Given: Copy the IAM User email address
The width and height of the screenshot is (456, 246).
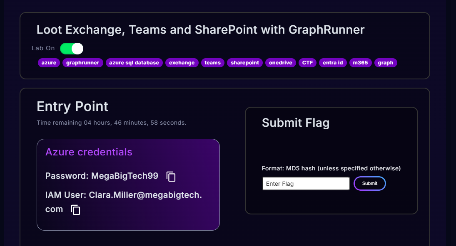Looking at the screenshot, I should (76, 210).
